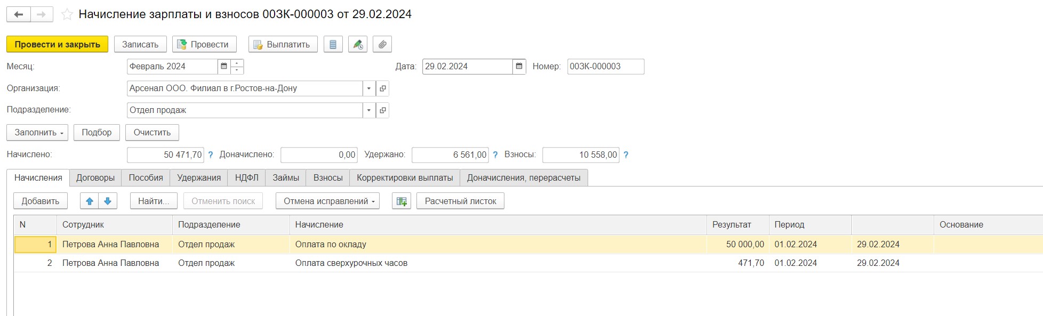Open calendar picker for Дата field
This screenshot has height=316, width=1043.
click(519, 67)
